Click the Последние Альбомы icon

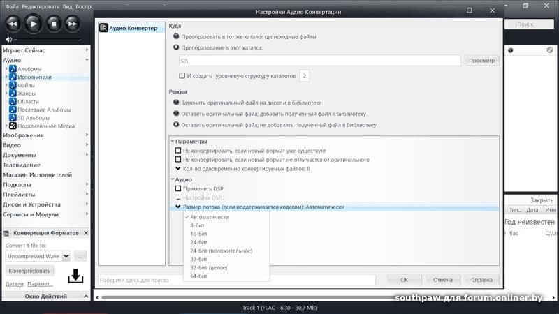(x=13, y=110)
